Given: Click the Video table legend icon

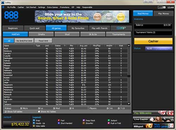Looking at the screenshot, I should click(x=34, y=126).
